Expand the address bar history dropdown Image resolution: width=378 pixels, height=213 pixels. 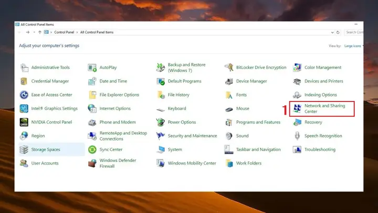tap(332, 33)
